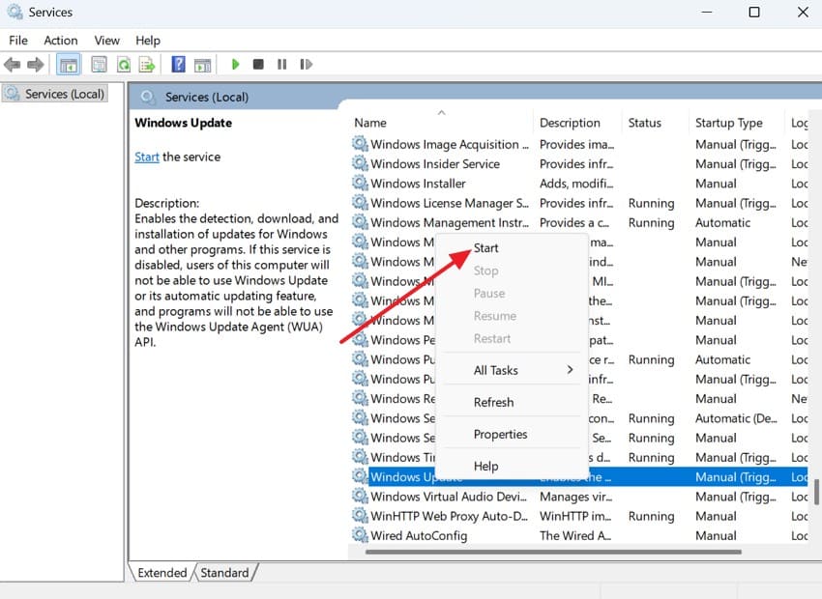
Task: Click the Forward arrow toolbar icon
Action: point(35,65)
